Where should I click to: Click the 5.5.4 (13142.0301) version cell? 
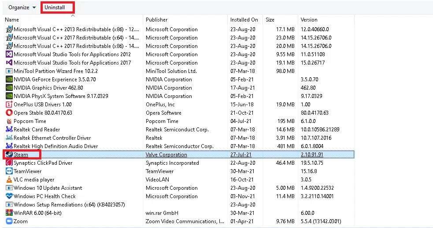point(321,221)
